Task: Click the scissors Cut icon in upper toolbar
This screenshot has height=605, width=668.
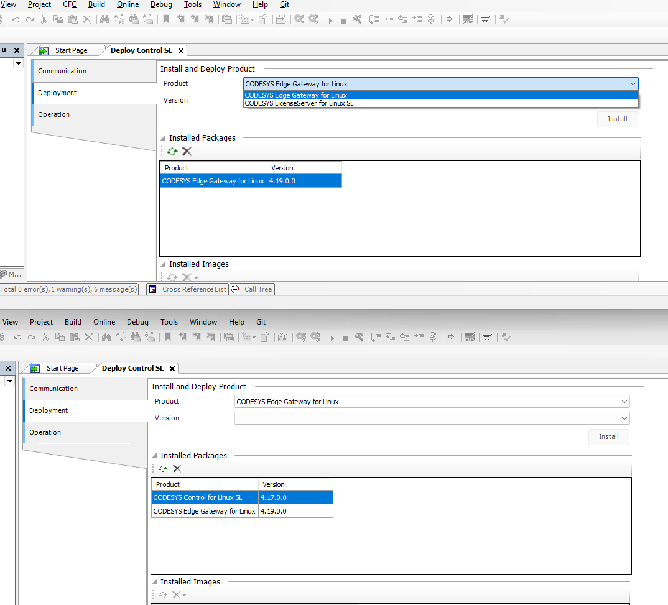Action: 44,19
